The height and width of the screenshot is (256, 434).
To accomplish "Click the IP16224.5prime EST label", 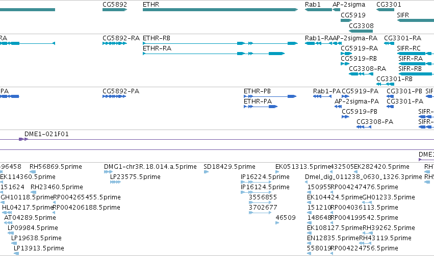I will click(x=265, y=177).
